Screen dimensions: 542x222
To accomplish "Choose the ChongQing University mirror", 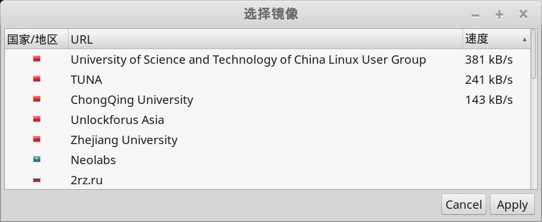I will tap(132, 100).
